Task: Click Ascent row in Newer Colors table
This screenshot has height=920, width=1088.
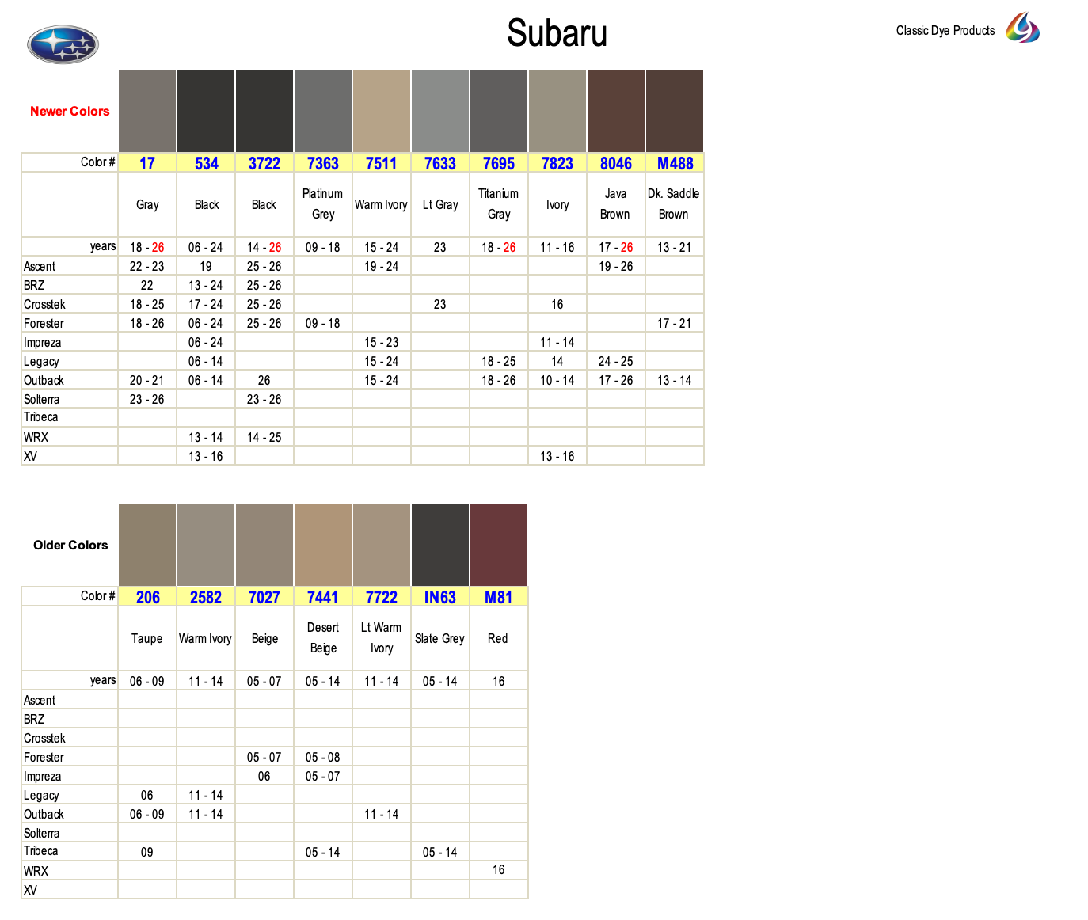Action: (363, 267)
